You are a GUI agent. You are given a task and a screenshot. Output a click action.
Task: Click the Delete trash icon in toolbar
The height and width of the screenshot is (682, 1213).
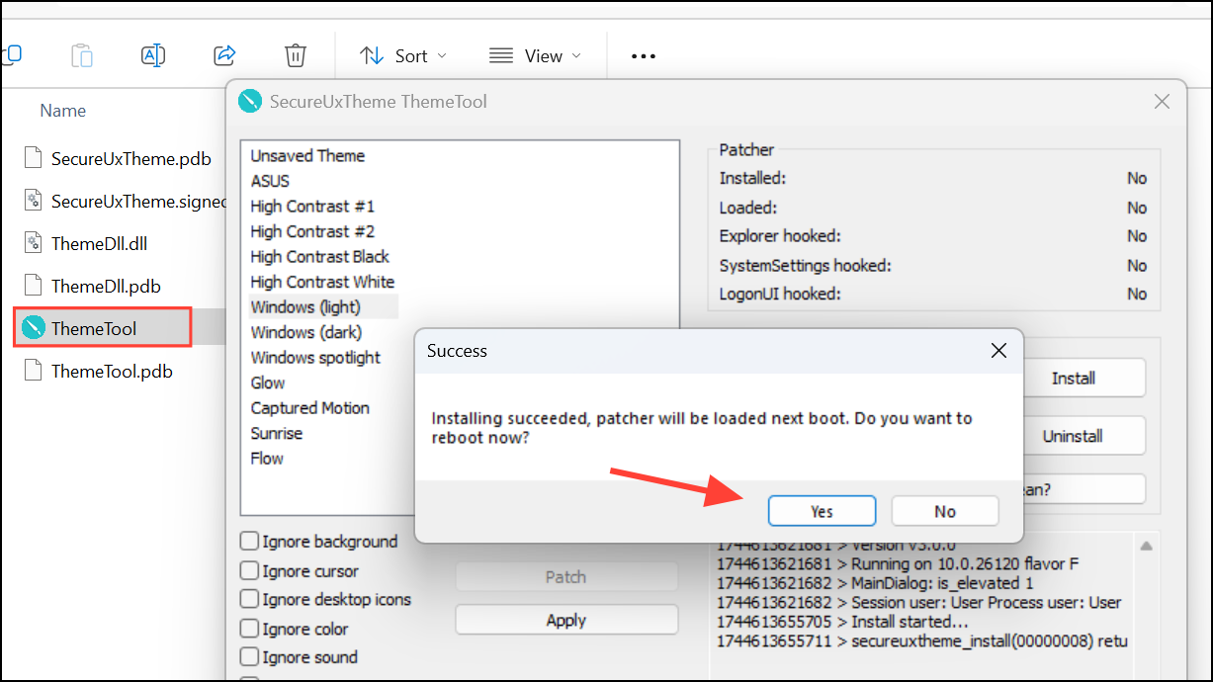click(x=296, y=55)
